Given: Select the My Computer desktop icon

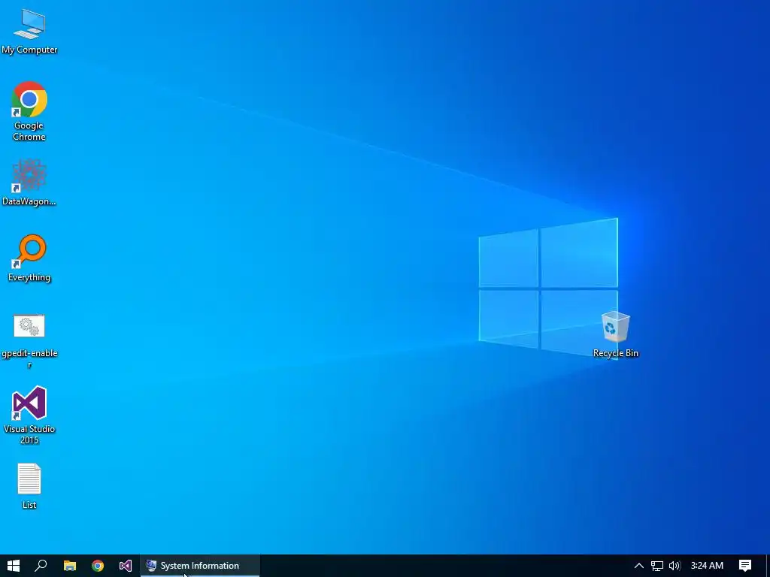Looking at the screenshot, I should 29,32.
